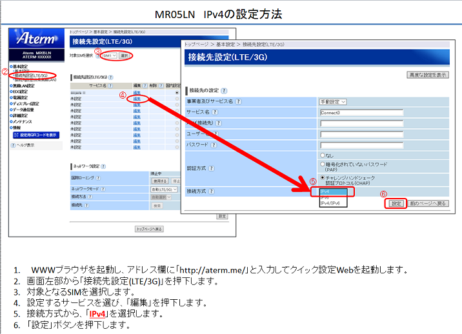Open 詳細設定 in the sidebar menu
The height and width of the screenshot is (334, 462).
(x=19, y=115)
